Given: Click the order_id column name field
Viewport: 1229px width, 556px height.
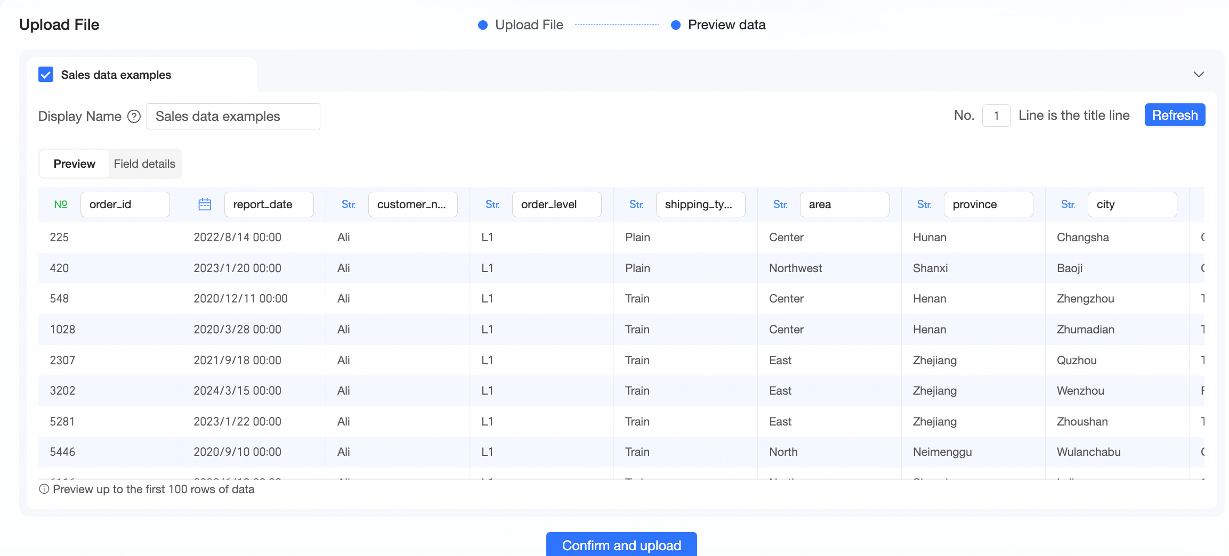Looking at the screenshot, I should point(125,205).
